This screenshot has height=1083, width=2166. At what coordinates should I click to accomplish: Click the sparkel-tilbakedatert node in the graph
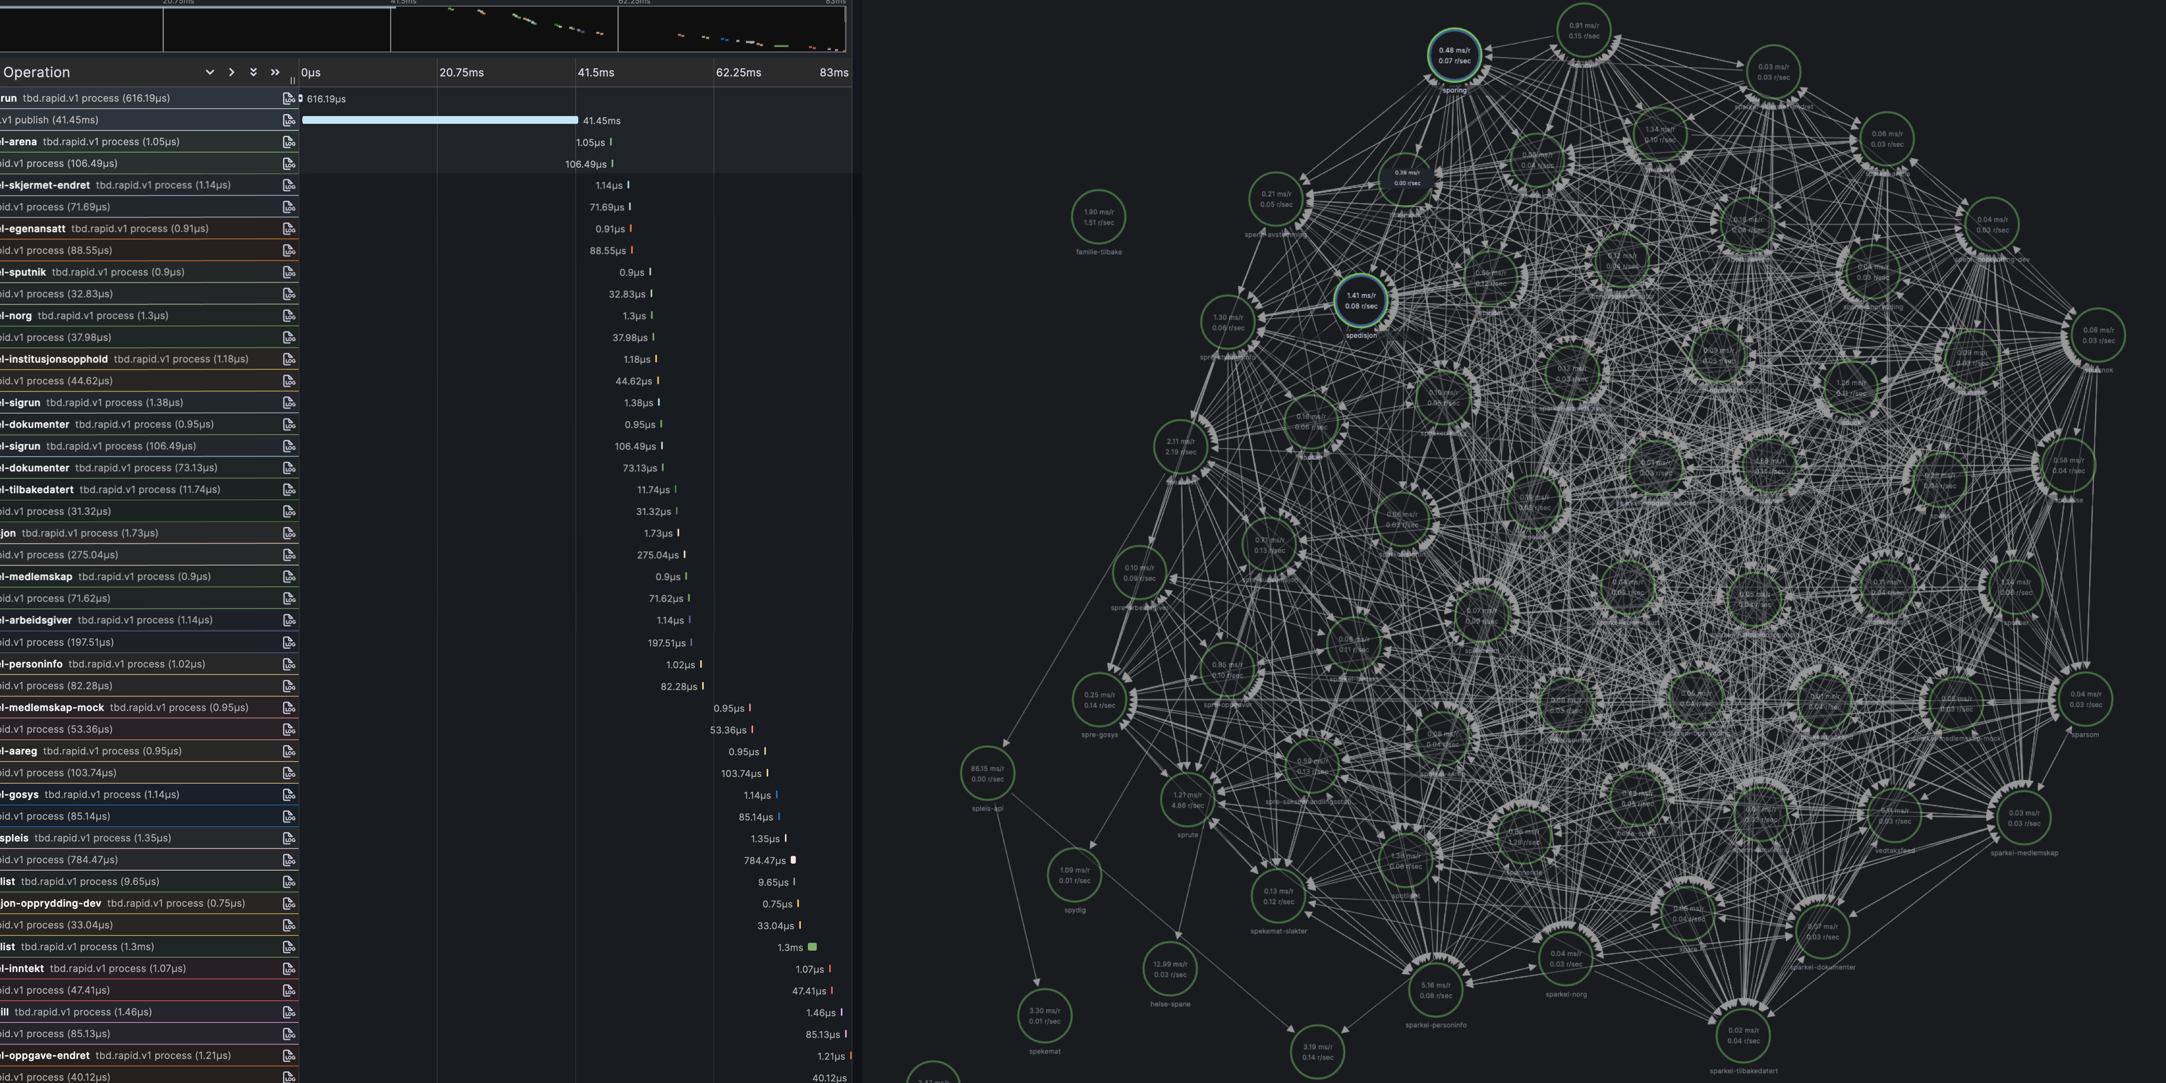point(1743,1036)
